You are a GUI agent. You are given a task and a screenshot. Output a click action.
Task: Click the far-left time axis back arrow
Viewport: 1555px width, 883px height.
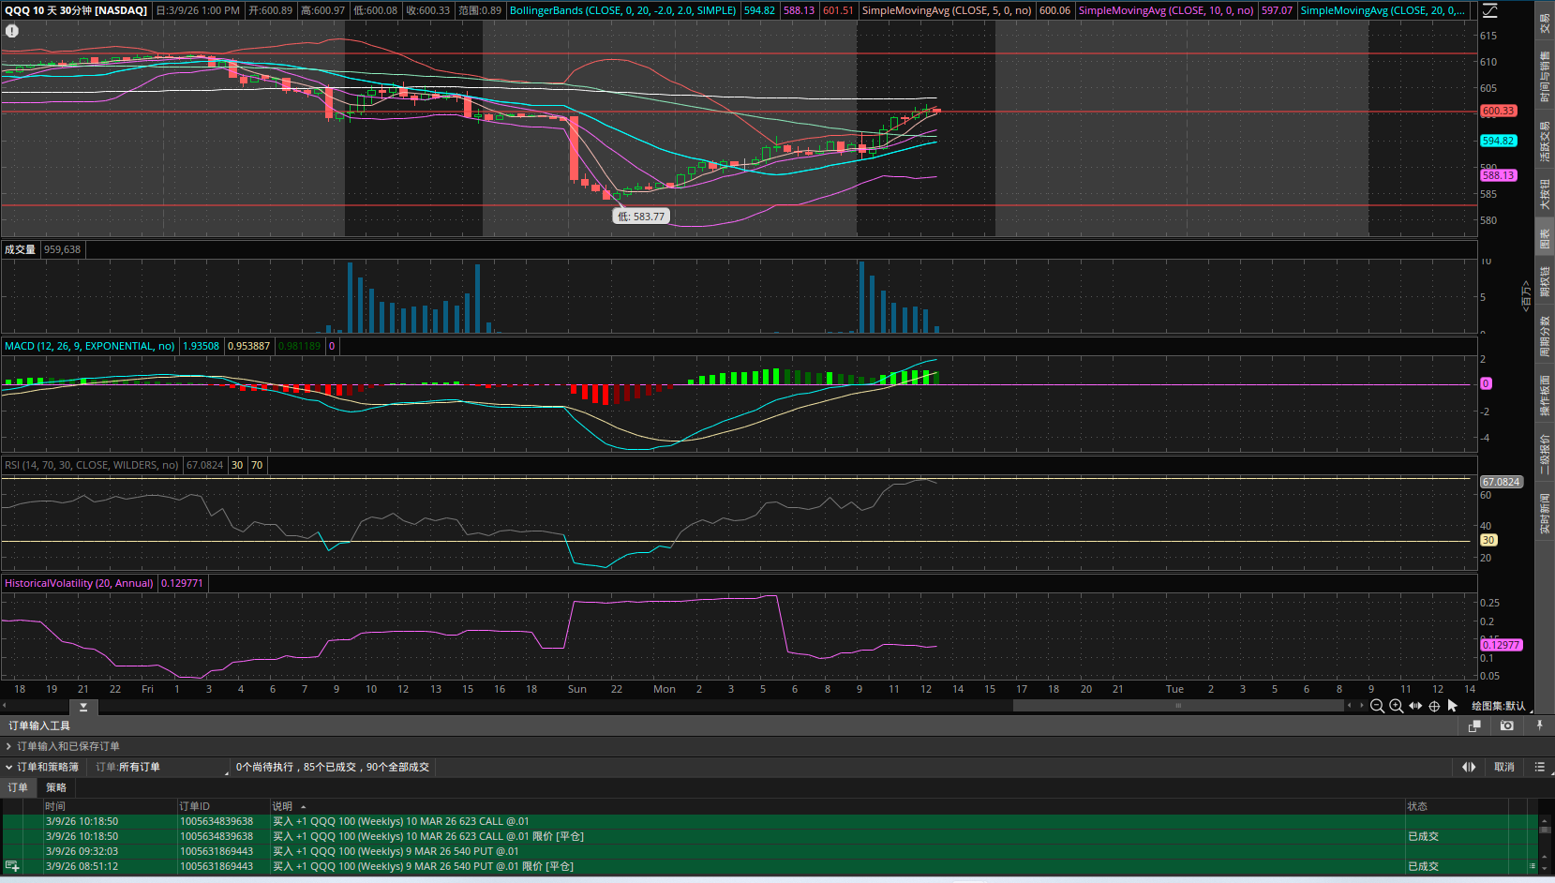click(x=5, y=706)
